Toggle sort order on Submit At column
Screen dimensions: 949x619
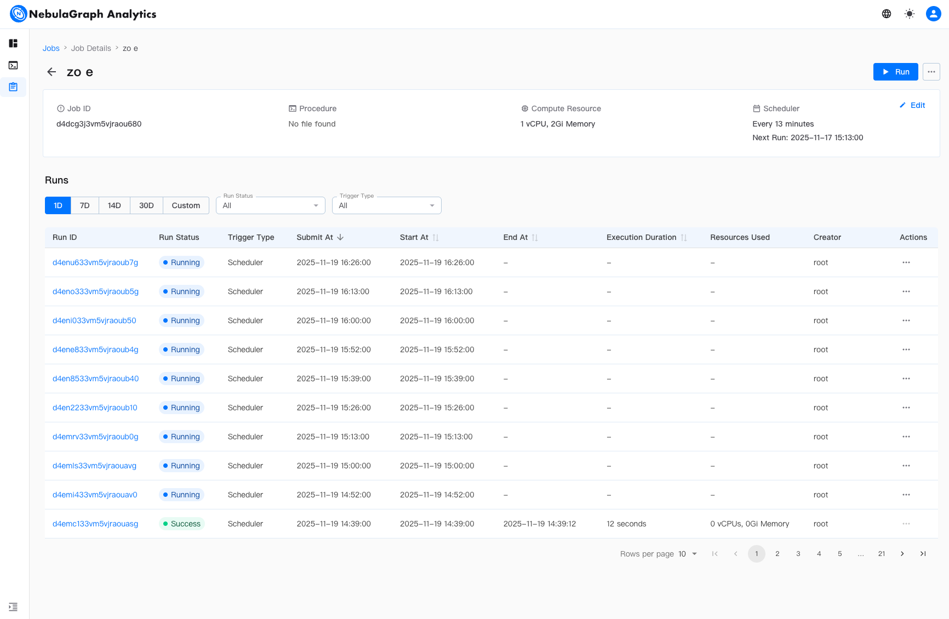pyautogui.click(x=340, y=237)
